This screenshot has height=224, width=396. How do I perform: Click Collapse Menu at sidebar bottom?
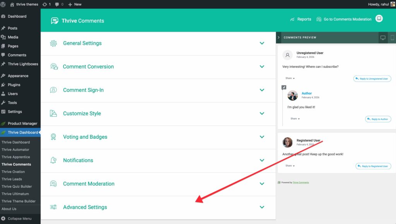(19, 219)
